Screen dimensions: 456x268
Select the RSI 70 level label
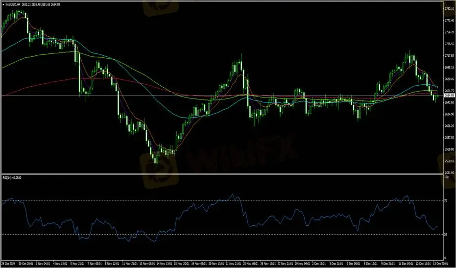(445, 200)
